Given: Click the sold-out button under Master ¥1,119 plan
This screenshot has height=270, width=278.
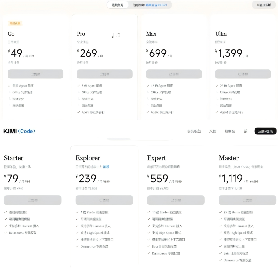Looking at the screenshot, I should [247, 200].
